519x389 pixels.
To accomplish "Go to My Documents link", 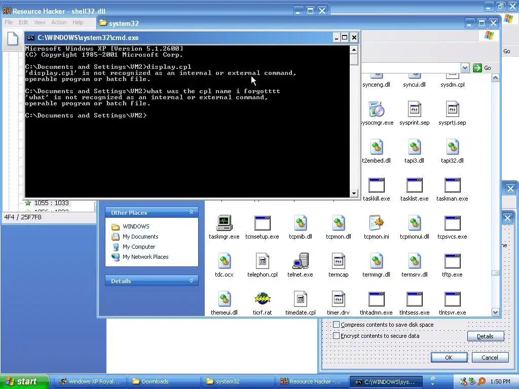I will [x=140, y=237].
